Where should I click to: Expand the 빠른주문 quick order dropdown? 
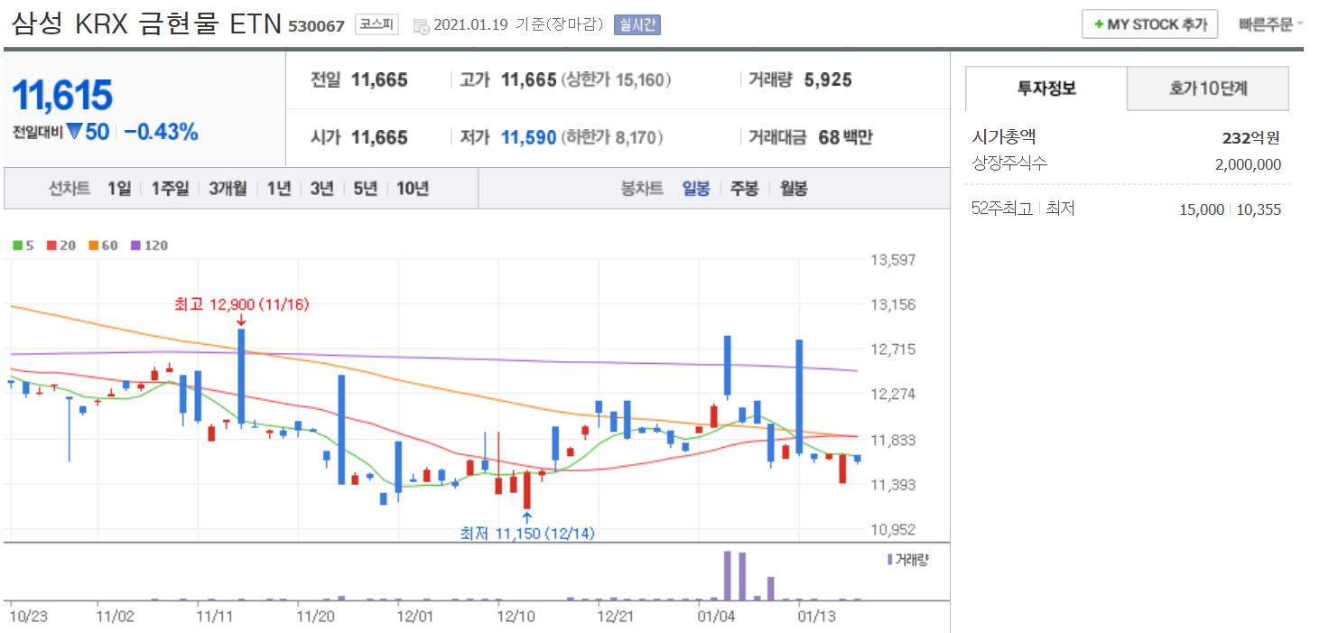pyautogui.click(x=1270, y=24)
